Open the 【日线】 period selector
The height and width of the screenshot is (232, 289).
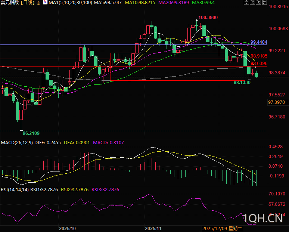pyautogui.click(x=27, y=3)
